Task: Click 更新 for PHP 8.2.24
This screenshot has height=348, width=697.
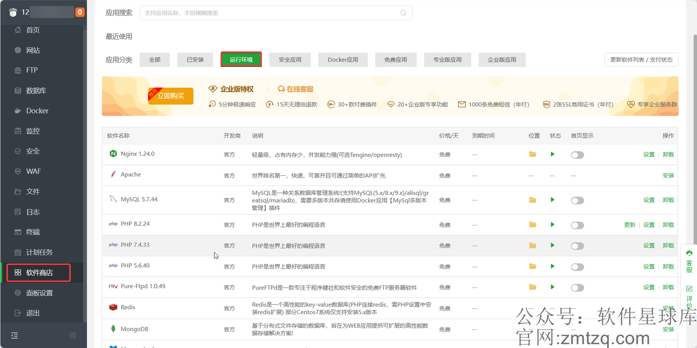Action: coord(629,225)
